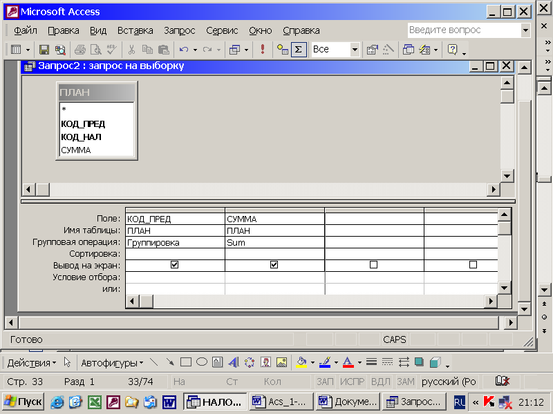Apply the blue Line Color swatch
Viewport: 553px width, 414px height.
coord(325,362)
